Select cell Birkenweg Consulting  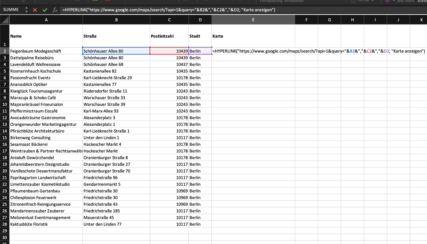point(46,138)
